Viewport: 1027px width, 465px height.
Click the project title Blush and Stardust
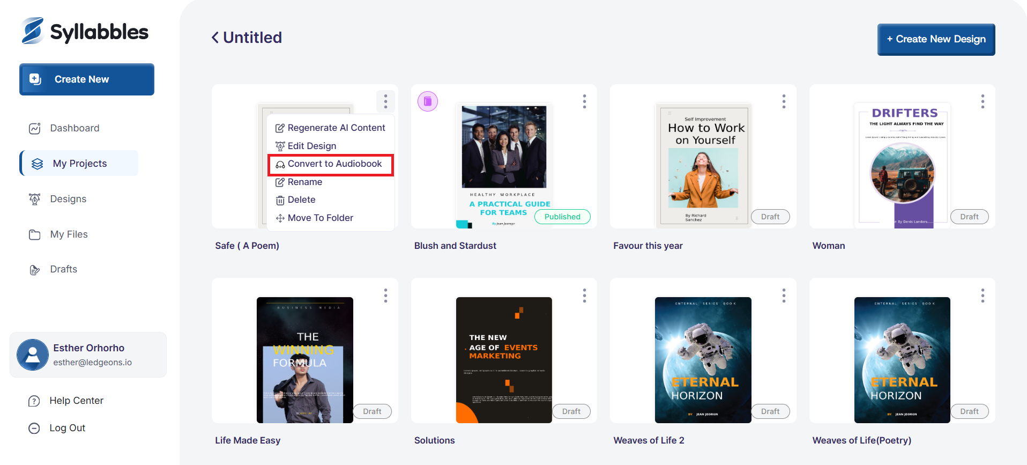455,246
